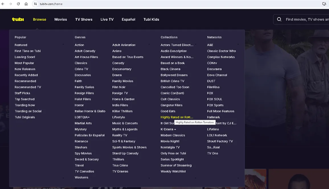Open the TV Shows navigation tab
Viewport: 329px width, 189px height.
coord(84,19)
